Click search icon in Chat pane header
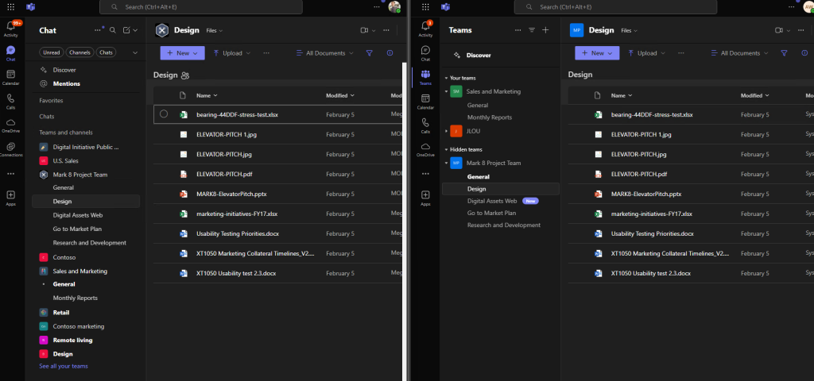The height and width of the screenshot is (381, 814). [113, 31]
